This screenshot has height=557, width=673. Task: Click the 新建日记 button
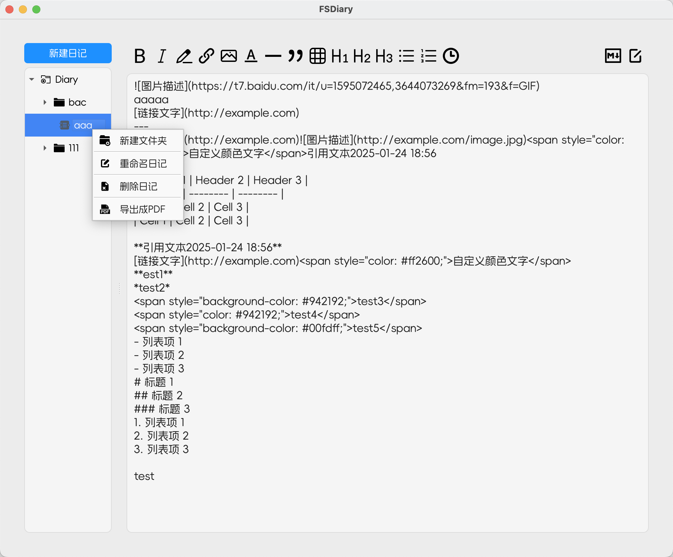coord(68,53)
